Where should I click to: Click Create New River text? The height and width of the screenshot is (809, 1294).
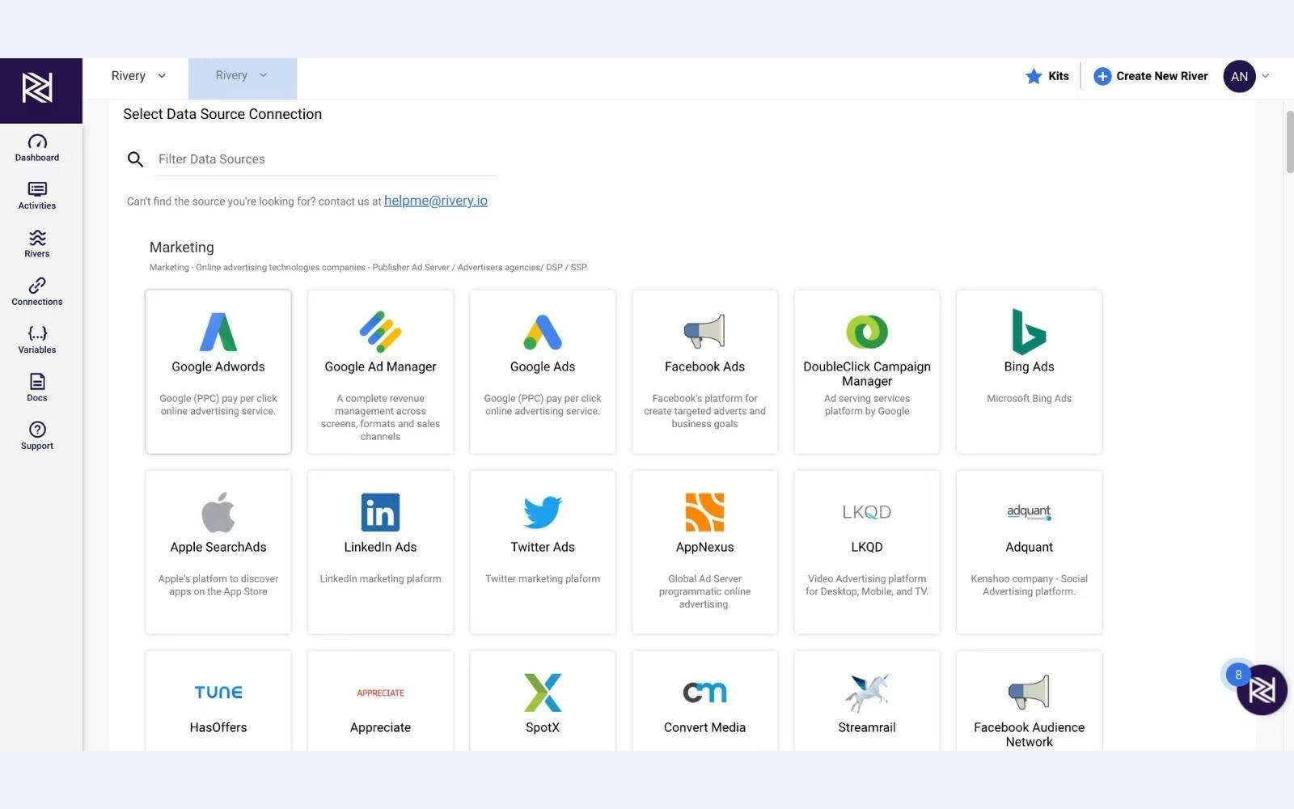click(1162, 76)
